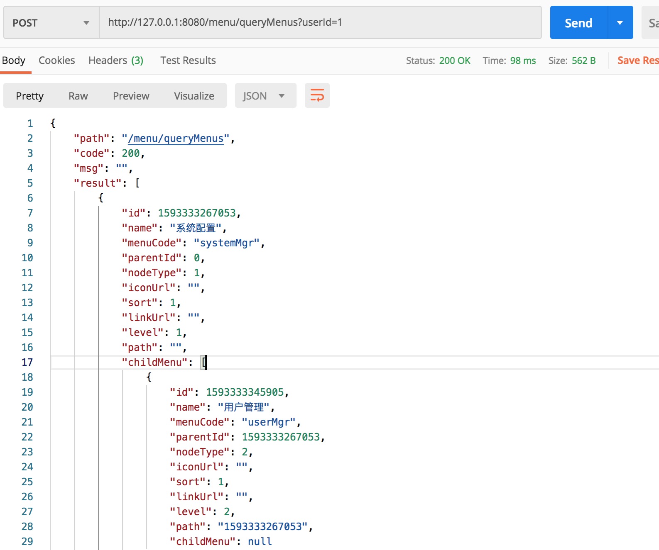659x550 pixels.
Task: Select the Visualize view mode
Action: pos(194,96)
